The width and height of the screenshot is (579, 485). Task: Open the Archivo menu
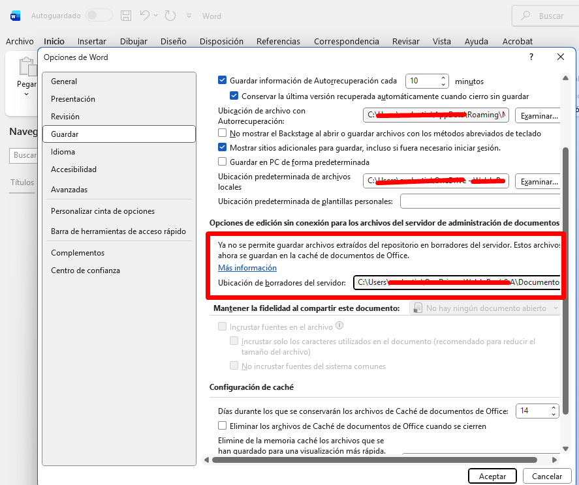point(20,41)
